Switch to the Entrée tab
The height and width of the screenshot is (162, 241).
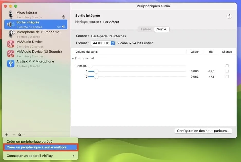tap(146, 29)
